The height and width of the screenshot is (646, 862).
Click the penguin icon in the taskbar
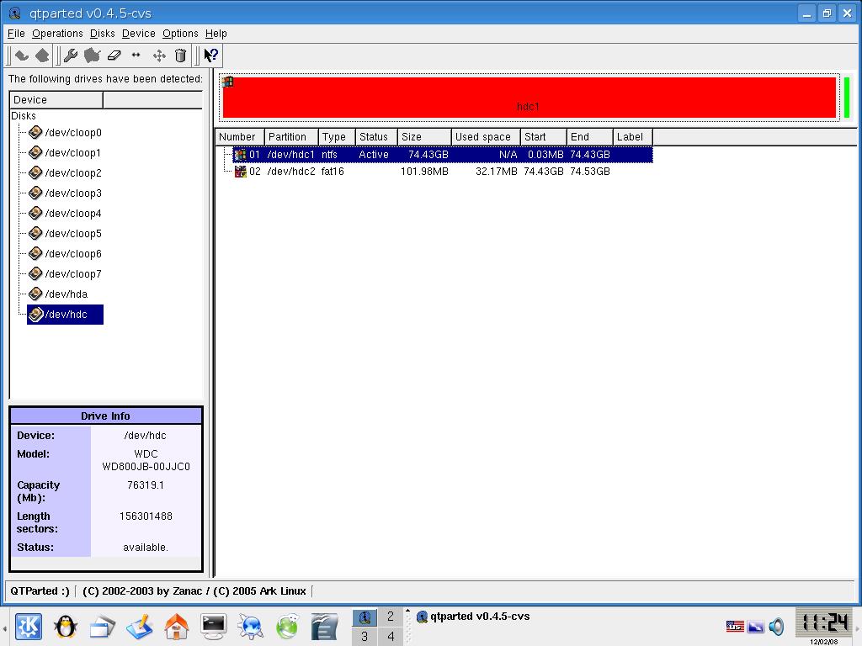click(65, 626)
